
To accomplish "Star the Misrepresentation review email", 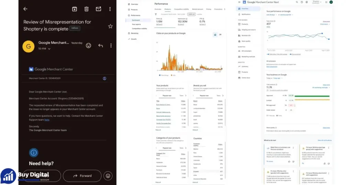I will click(x=110, y=26).
